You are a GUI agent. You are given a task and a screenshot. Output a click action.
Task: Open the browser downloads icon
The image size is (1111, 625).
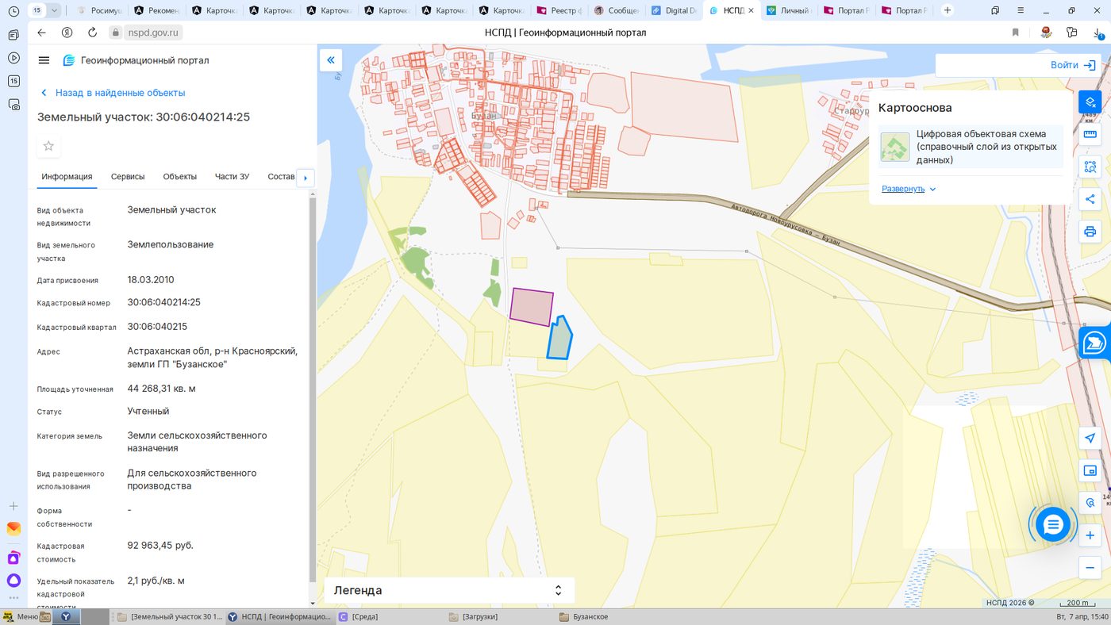1098,33
